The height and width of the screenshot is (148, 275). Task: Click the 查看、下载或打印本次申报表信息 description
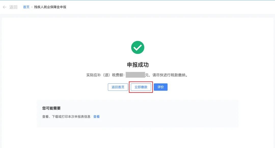pyautogui.click(x=66, y=117)
